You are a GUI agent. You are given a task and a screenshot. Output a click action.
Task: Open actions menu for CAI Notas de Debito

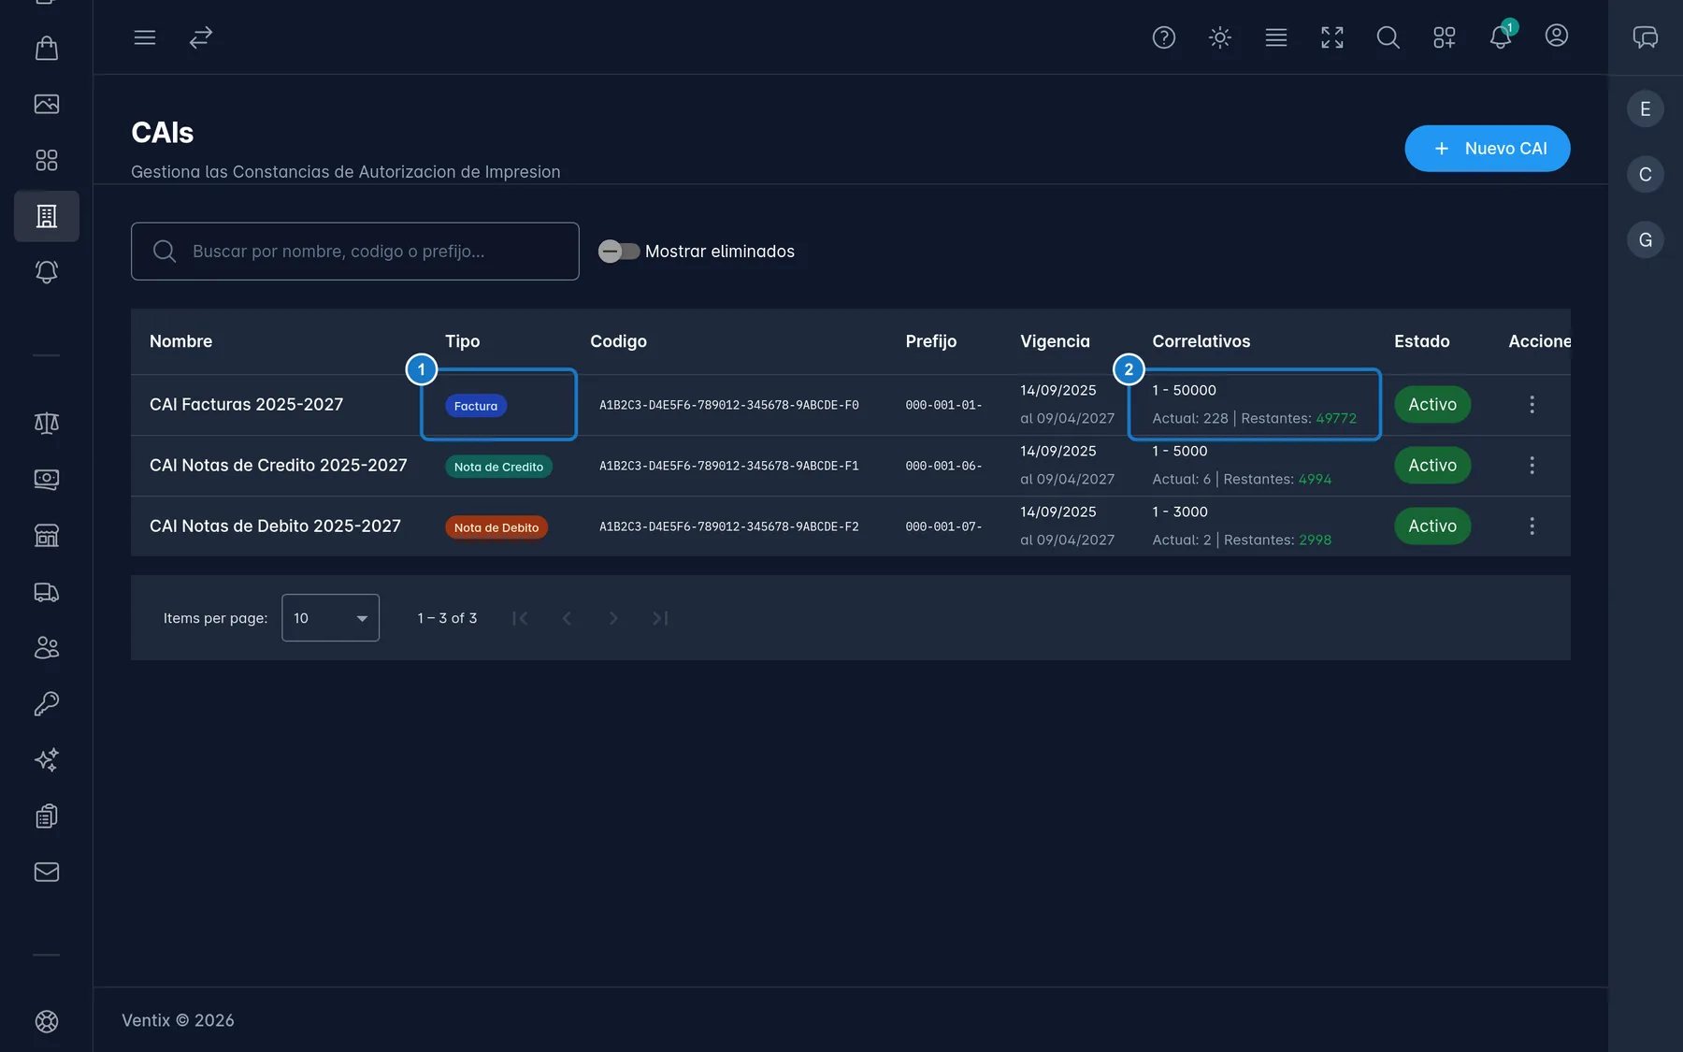coord(1532,526)
